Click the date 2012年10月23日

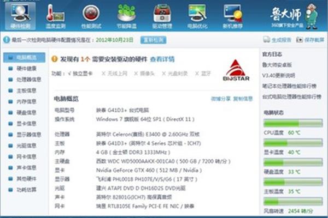(x=114, y=40)
